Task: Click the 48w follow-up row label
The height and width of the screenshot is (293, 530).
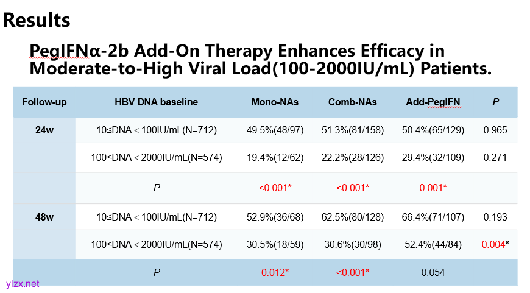Action: 44,216
